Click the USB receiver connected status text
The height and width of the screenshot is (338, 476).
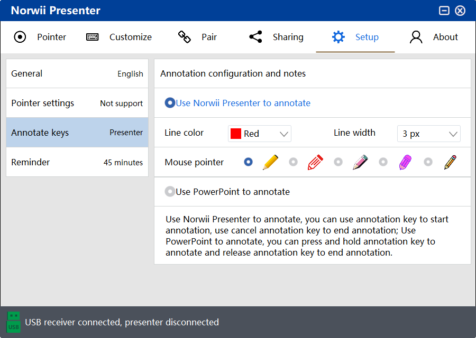tap(122, 322)
